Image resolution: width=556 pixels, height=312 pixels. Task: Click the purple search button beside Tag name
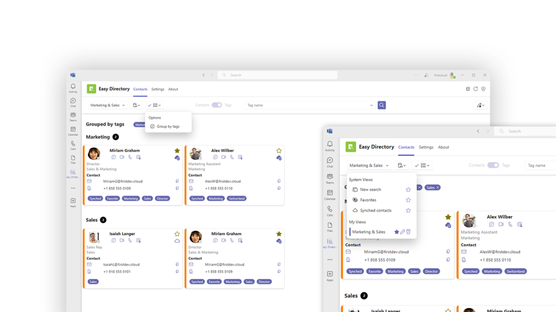coord(382,105)
